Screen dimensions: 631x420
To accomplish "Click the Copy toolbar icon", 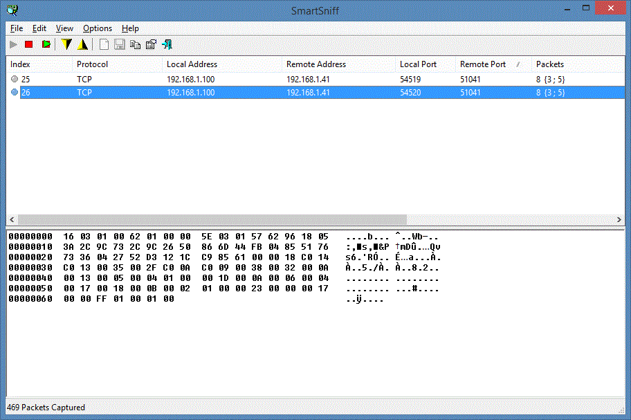I will click(135, 44).
